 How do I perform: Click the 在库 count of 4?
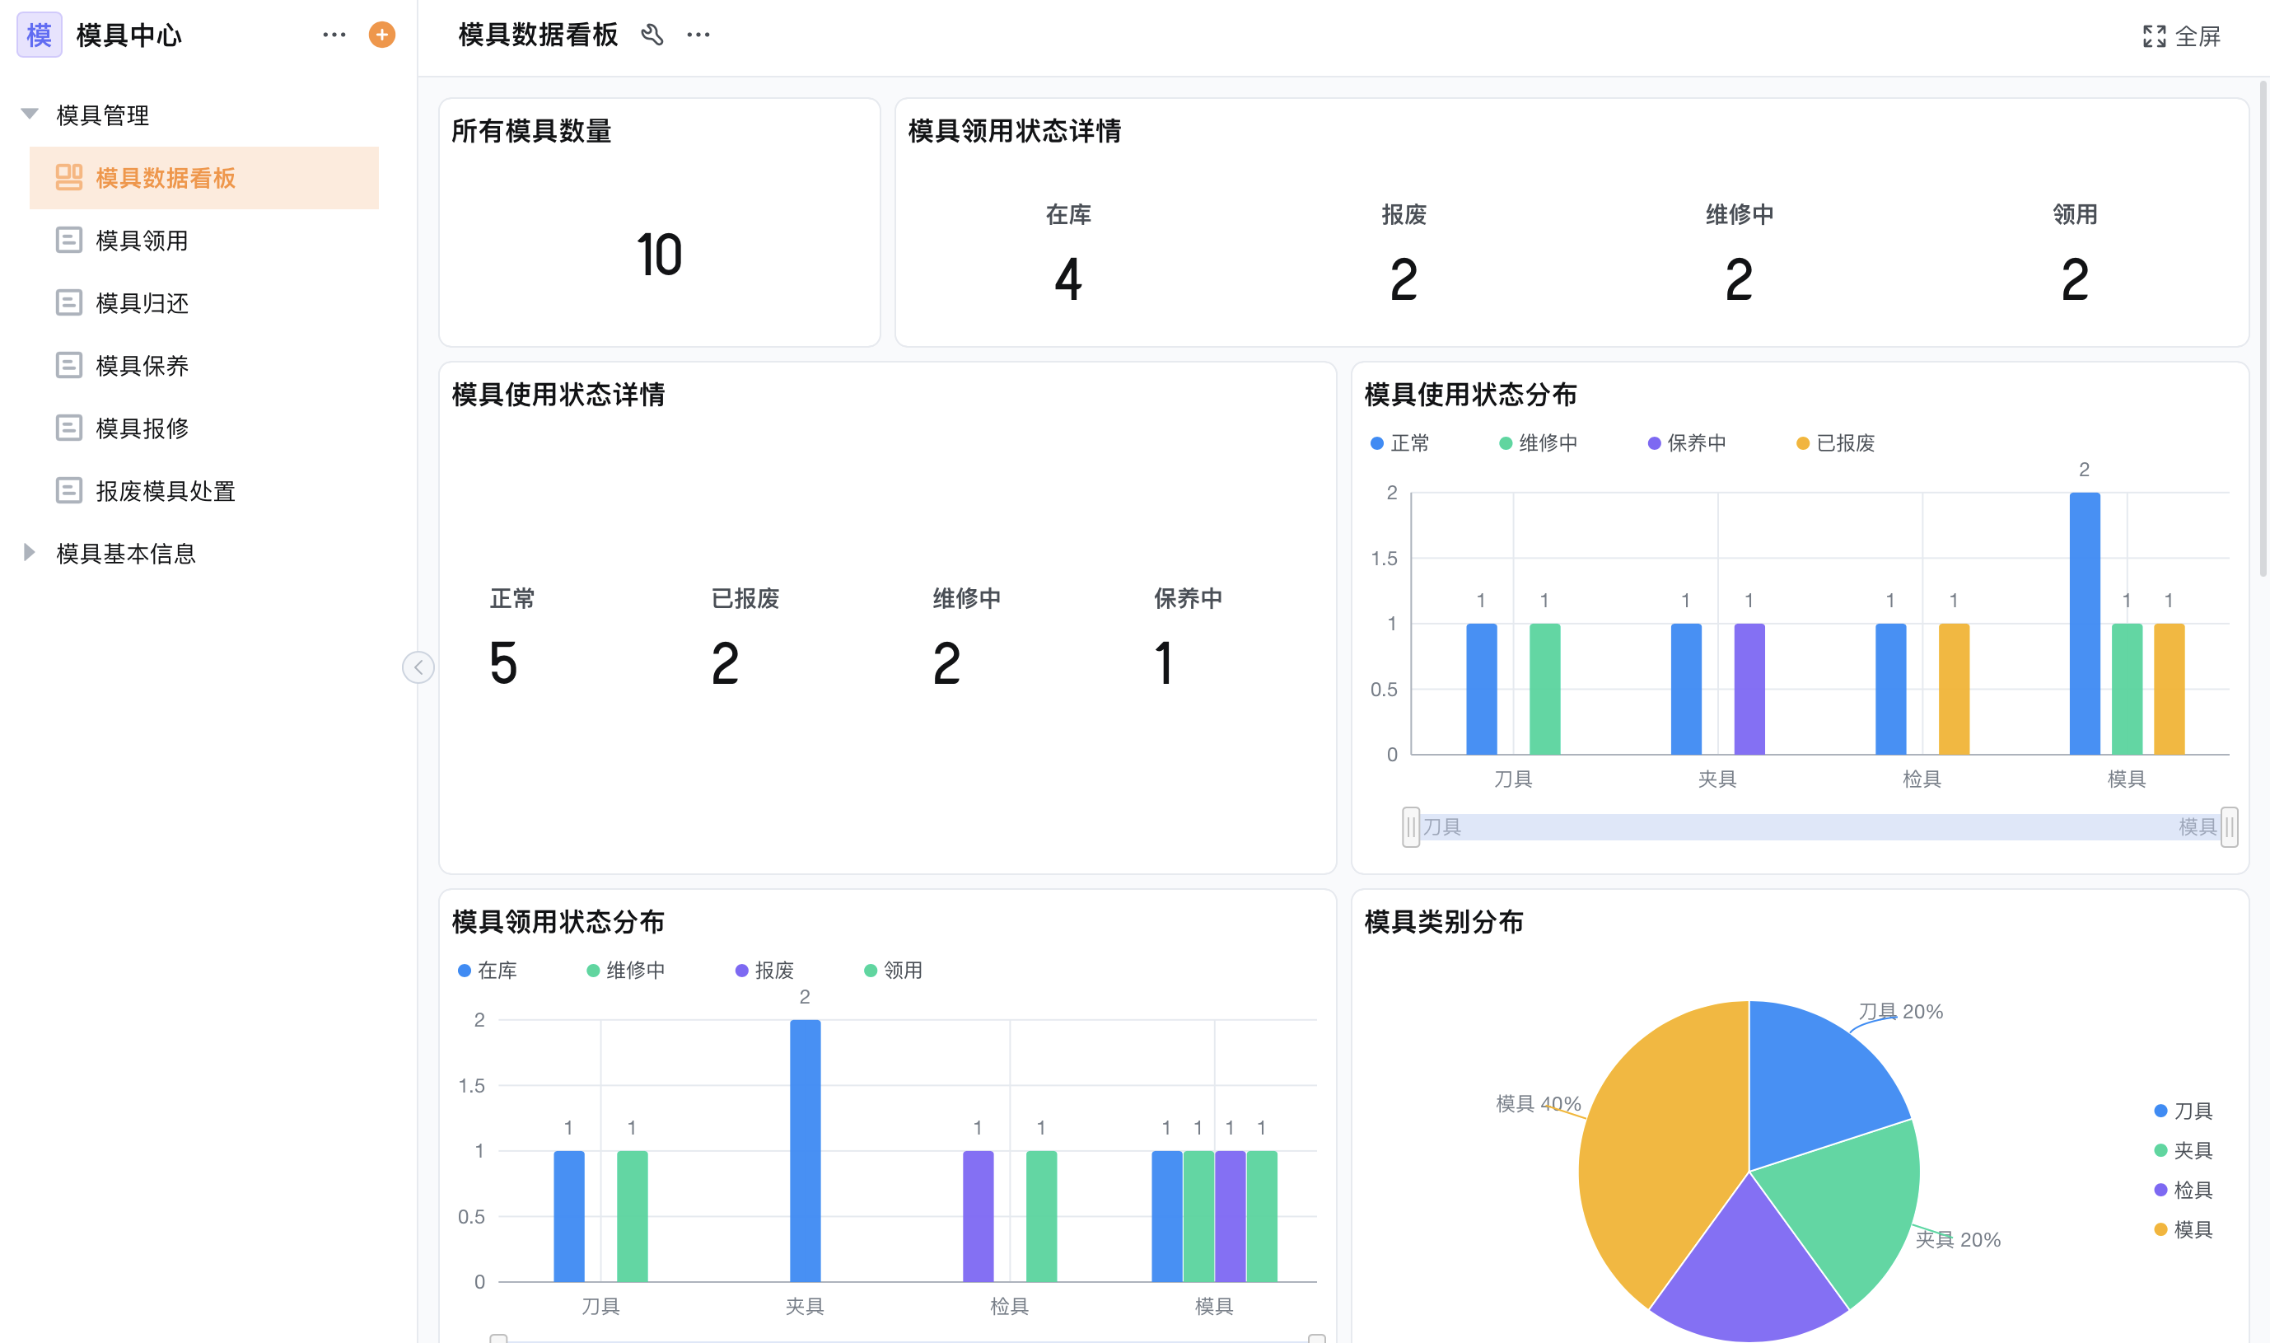pyautogui.click(x=1068, y=278)
